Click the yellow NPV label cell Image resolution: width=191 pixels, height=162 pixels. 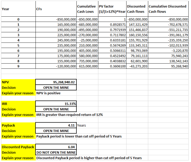point(18,82)
